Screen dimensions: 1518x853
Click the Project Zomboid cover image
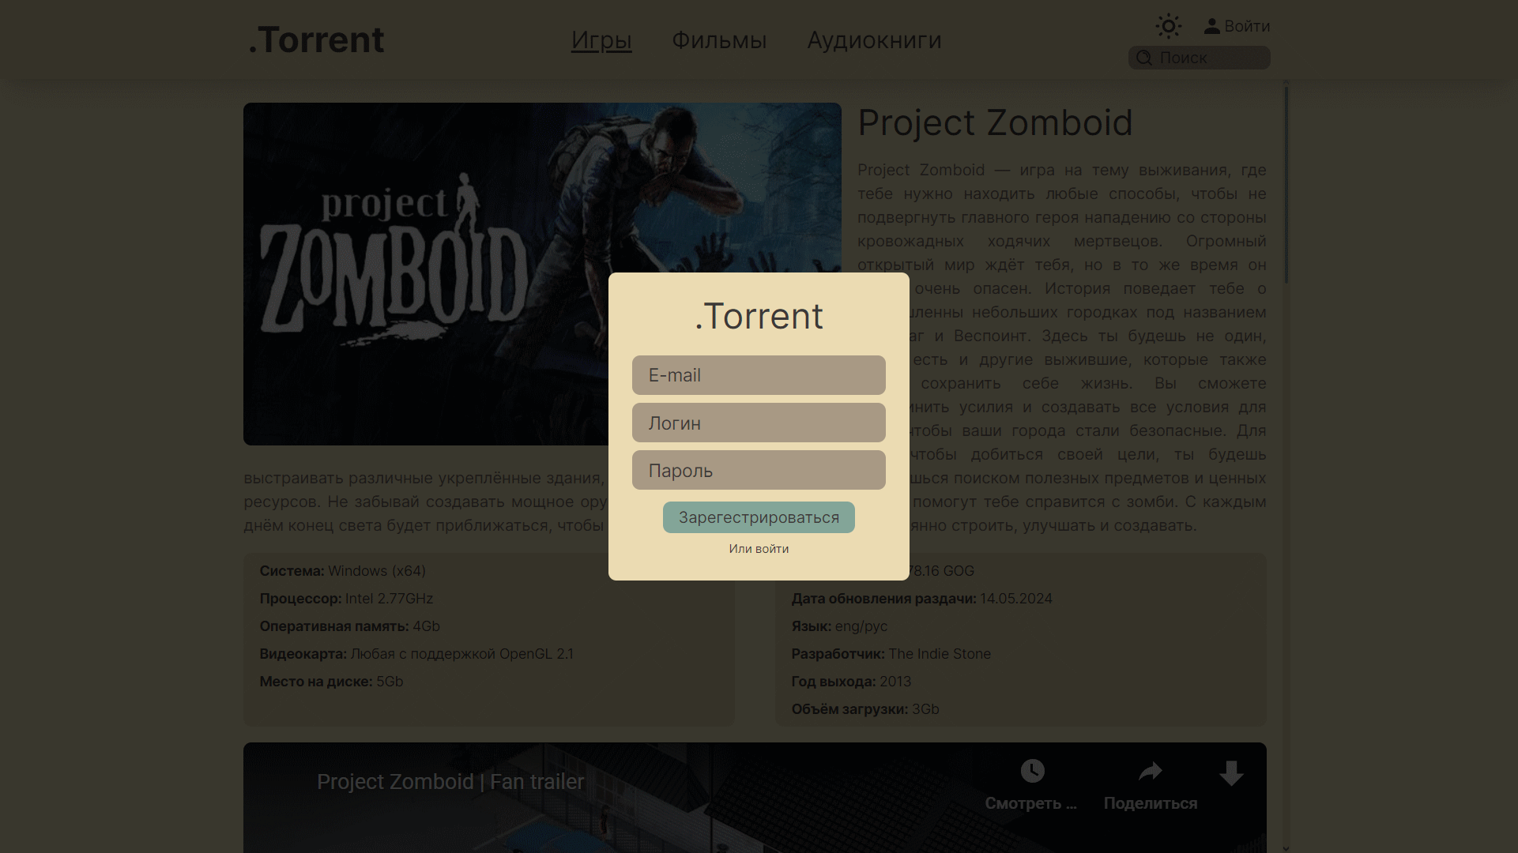427,273
